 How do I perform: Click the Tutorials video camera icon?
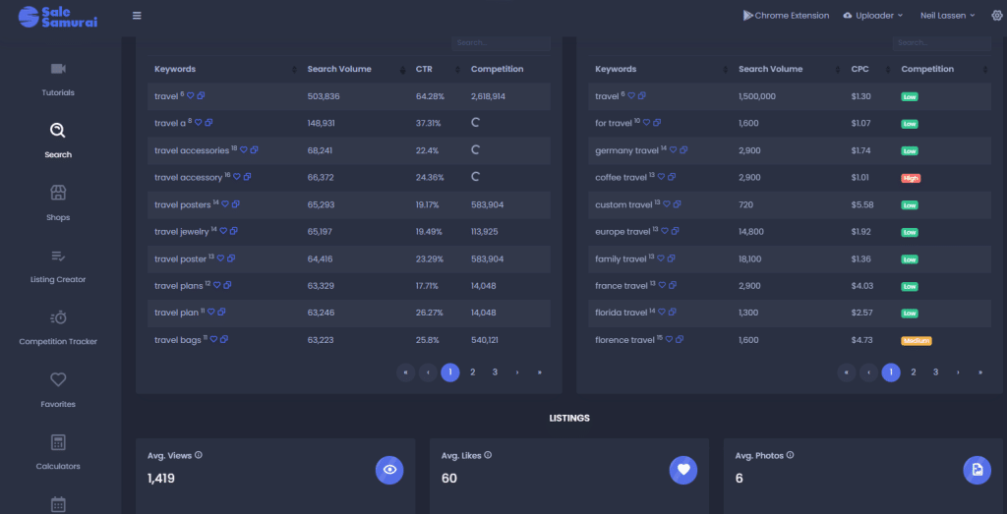[58, 69]
